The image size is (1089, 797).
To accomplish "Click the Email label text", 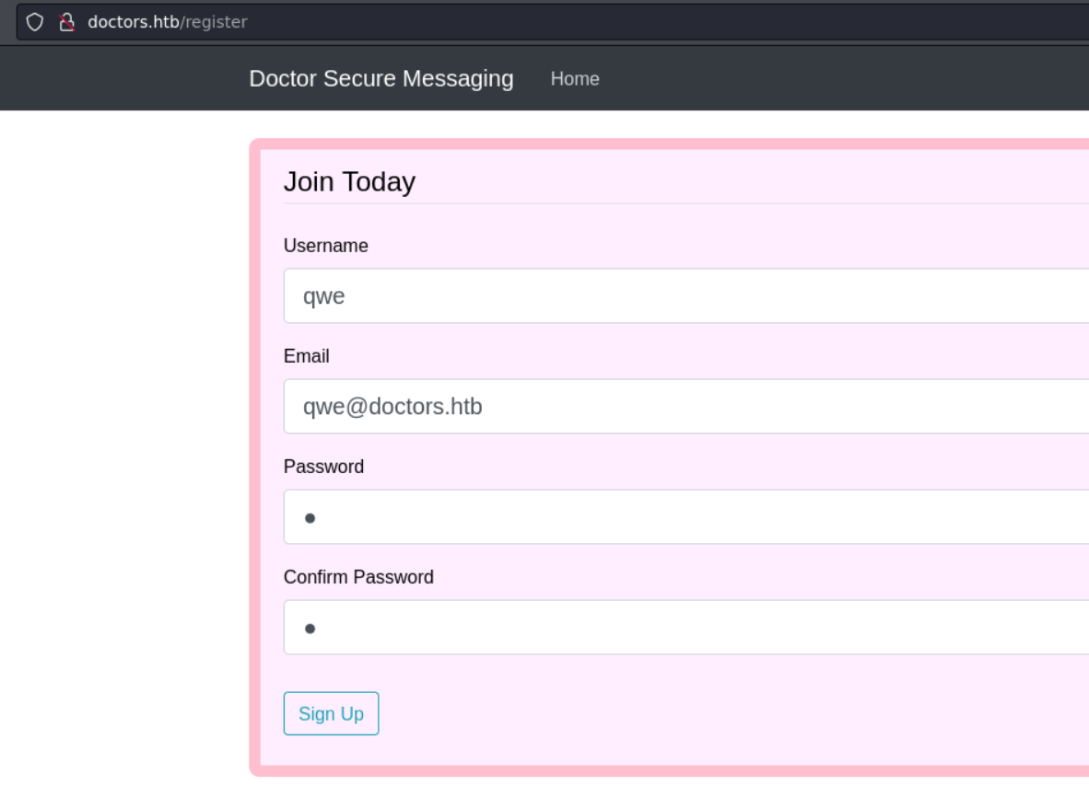I will coord(306,356).
